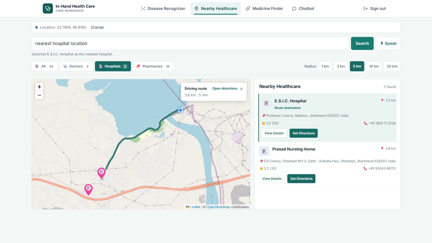The image size is (432, 243).
Task: View Details for E.S.I.C. Hospital
Action: [274, 133]
